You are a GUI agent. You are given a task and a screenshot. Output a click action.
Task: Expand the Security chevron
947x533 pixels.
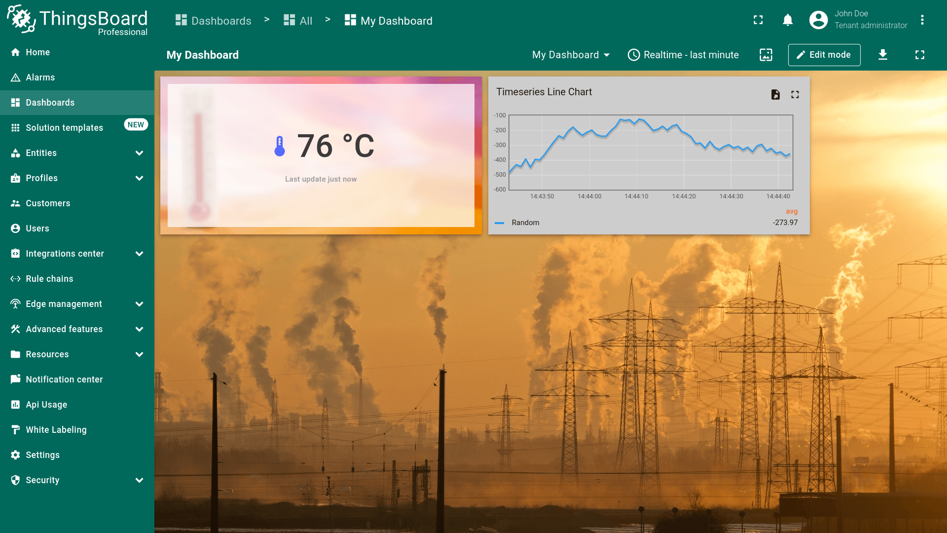pyautogui.click(x=139, y=480)
